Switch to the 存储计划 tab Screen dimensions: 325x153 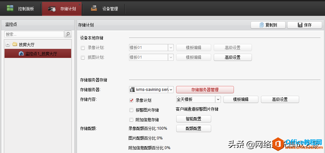[x=62, y=9]
